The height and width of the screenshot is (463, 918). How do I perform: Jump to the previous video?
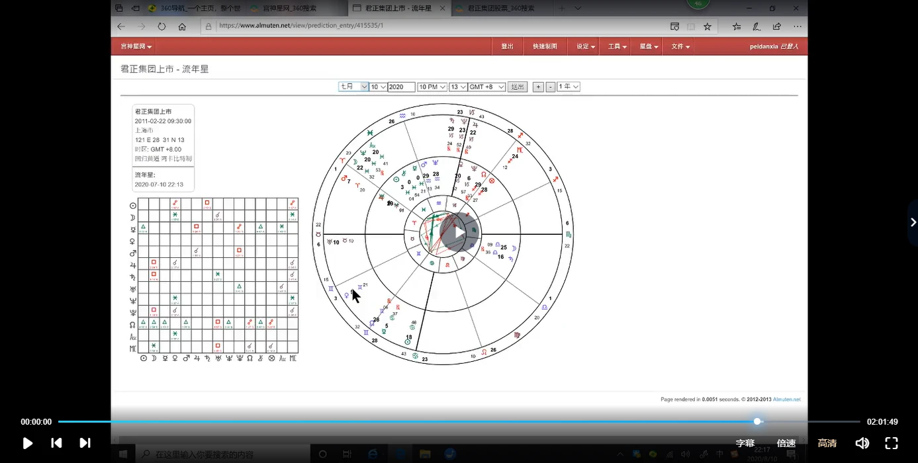[x=56, y=443]
